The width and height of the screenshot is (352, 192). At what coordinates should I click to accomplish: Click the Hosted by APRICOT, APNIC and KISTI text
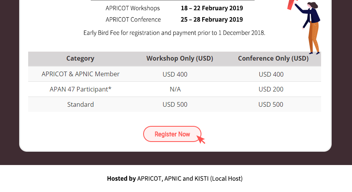pos(175,179)
